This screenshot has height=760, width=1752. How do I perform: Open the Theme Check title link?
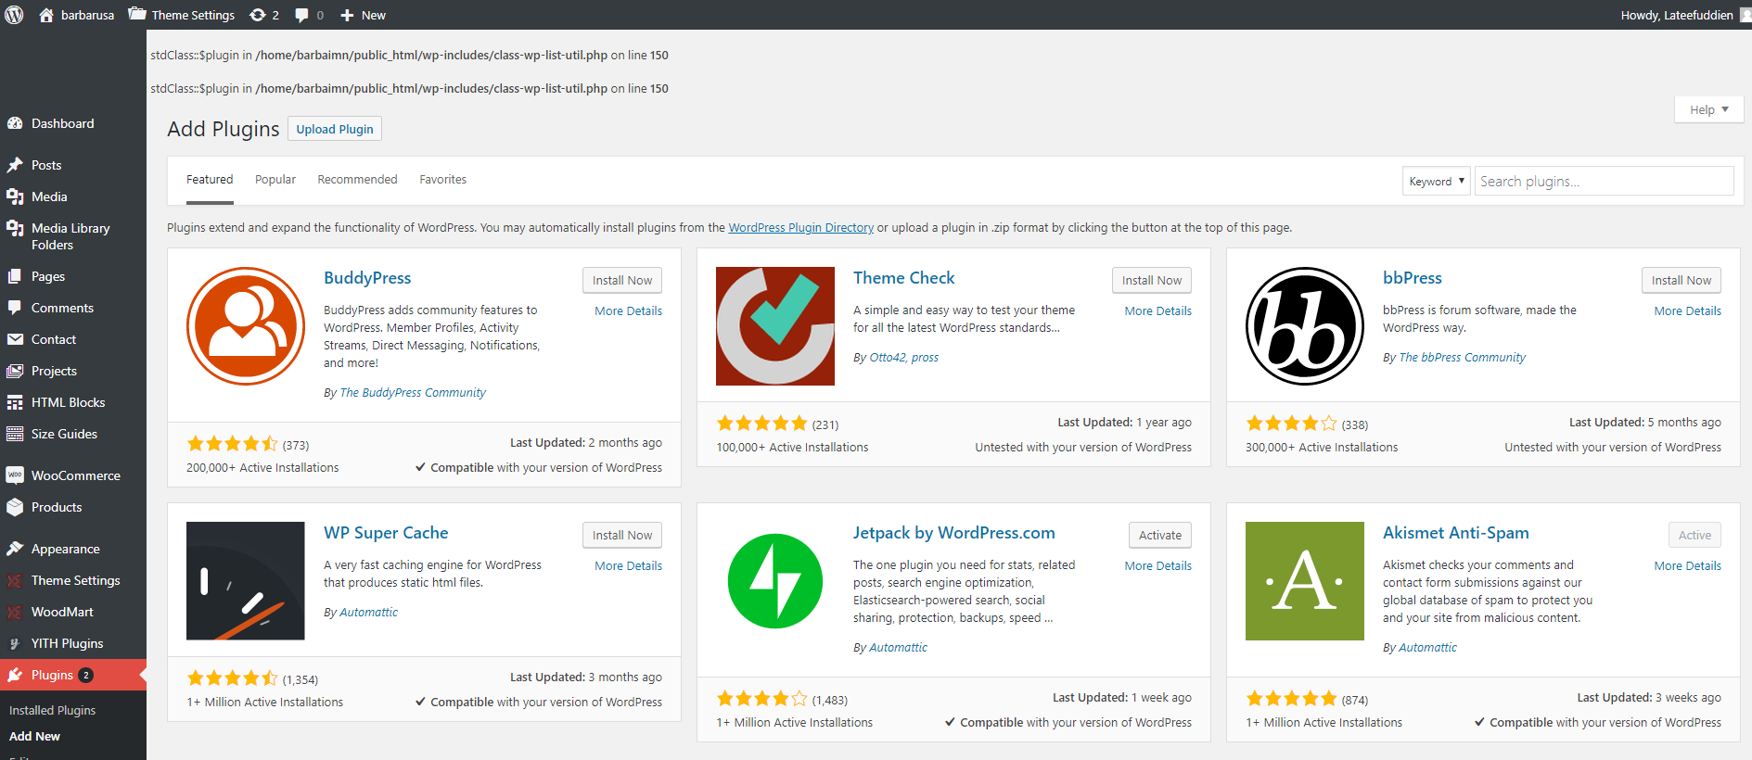tap(904, 278)
